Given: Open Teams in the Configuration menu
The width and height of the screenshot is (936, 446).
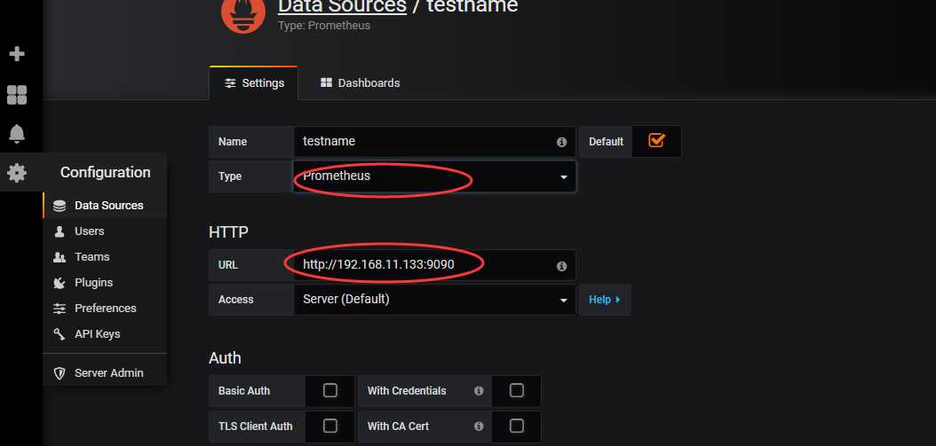Looking at the screenshot, I should (x=92, y=256).
